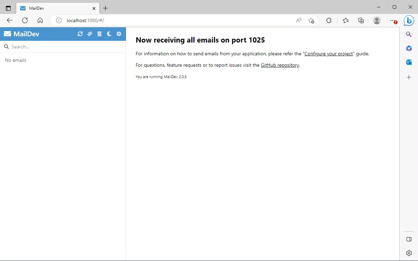Open the "Configure your project" guide link
The image size is (418, 261).
click(328, 54)
